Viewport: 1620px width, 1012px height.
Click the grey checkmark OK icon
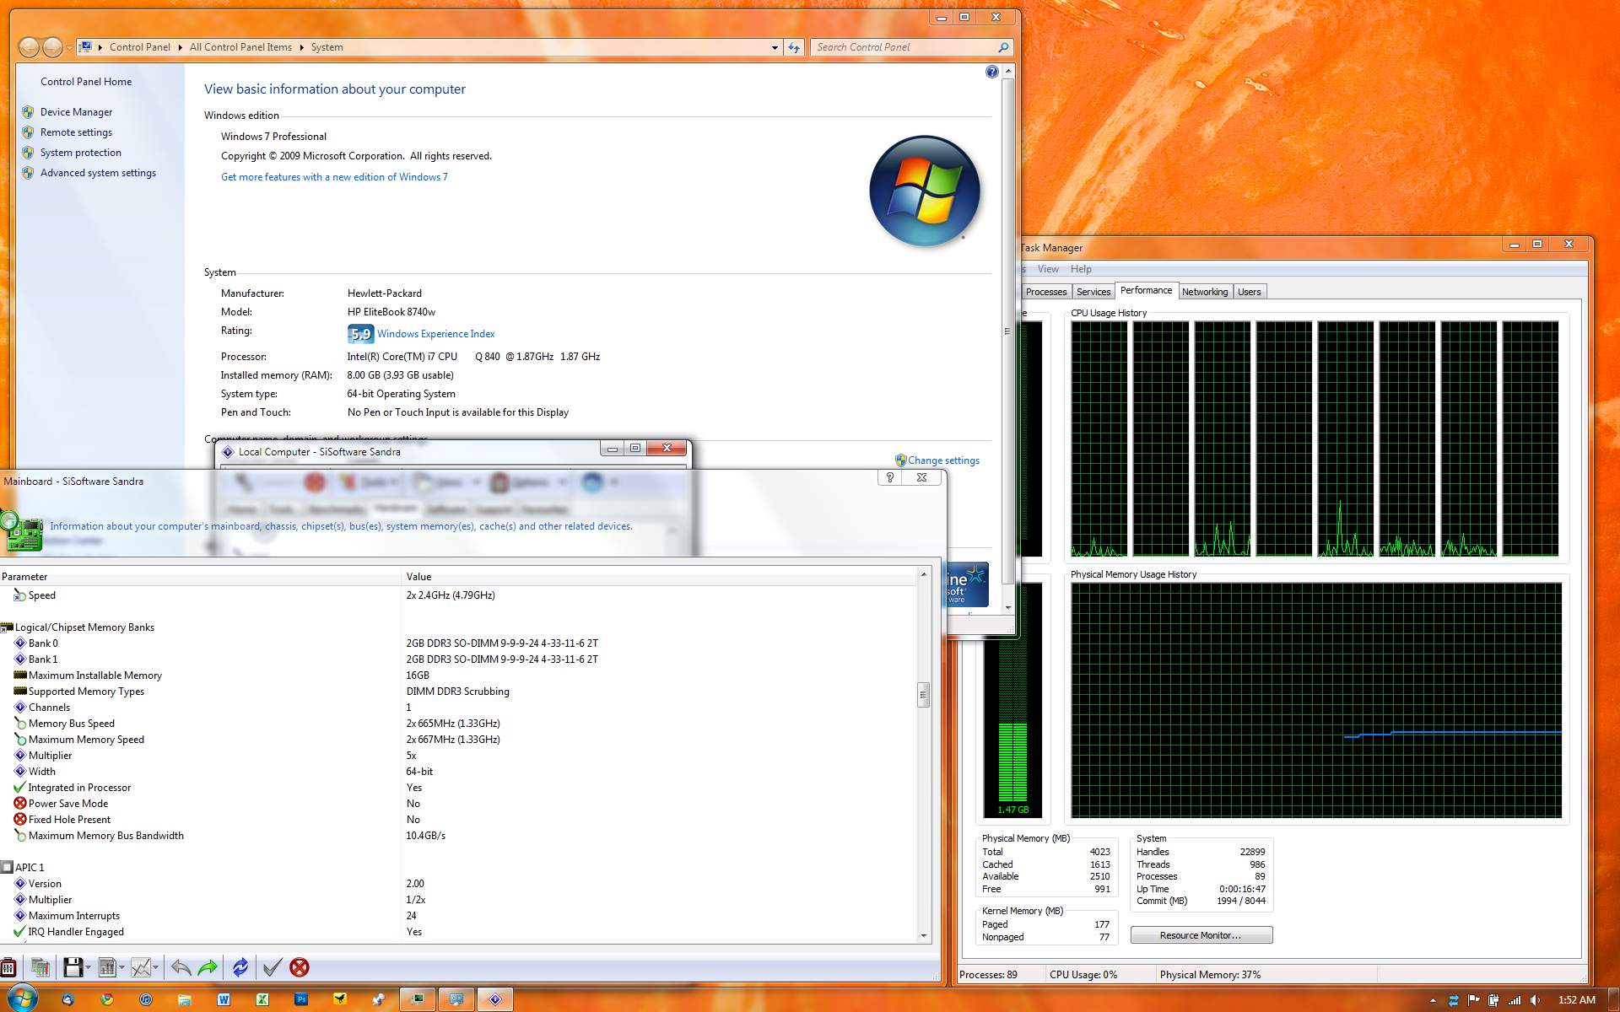272,967
